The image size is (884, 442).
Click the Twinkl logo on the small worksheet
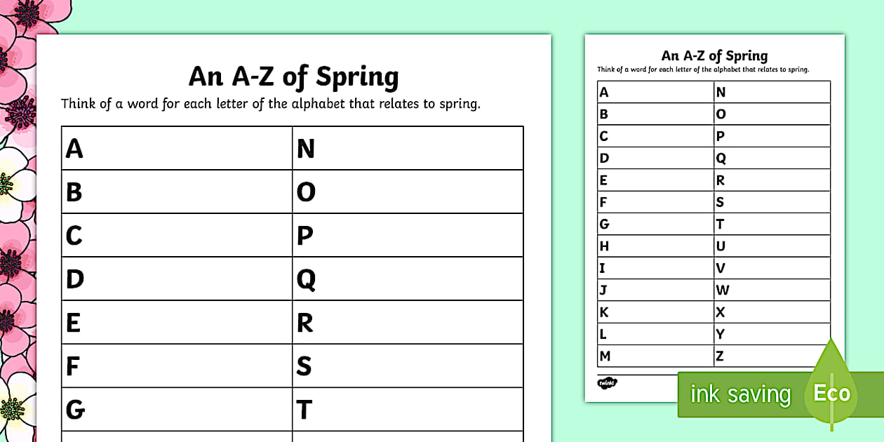[x=607, y=383]
